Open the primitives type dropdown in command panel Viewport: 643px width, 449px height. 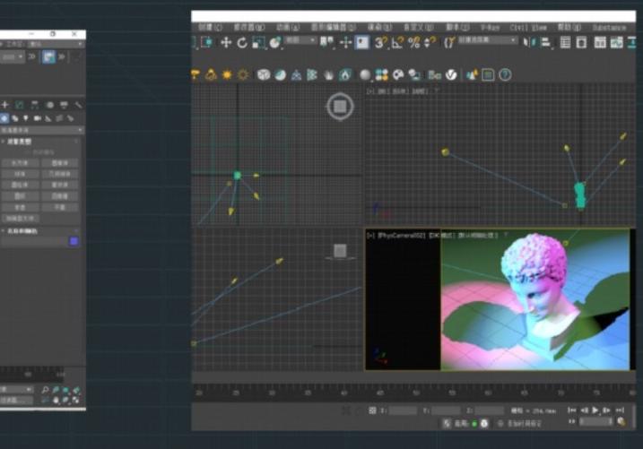[41, 130]
